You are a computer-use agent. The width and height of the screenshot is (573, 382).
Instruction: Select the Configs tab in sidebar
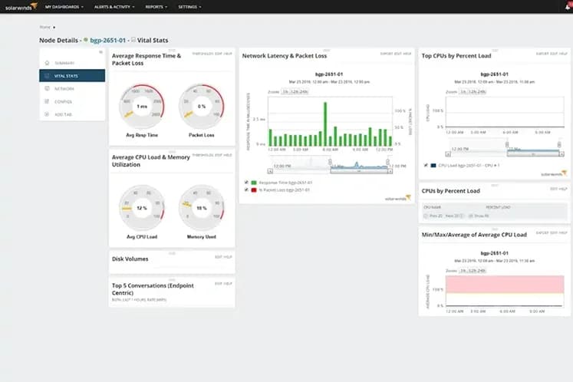(x=72, y=101)
